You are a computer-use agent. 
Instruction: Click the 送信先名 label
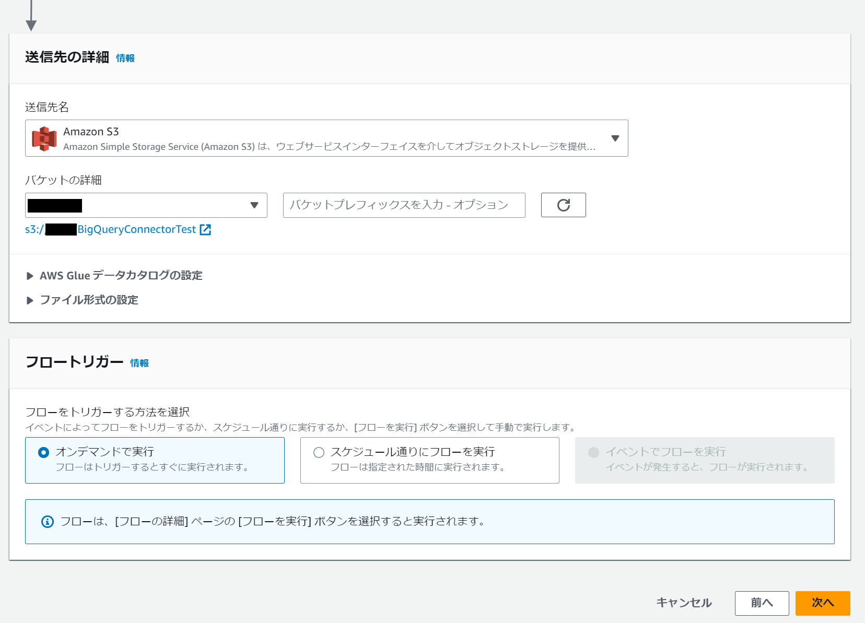tap(47, 108)
